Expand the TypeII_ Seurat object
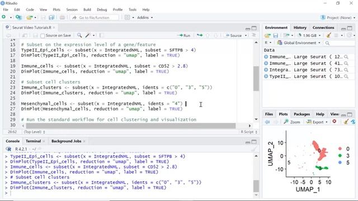 266,76
